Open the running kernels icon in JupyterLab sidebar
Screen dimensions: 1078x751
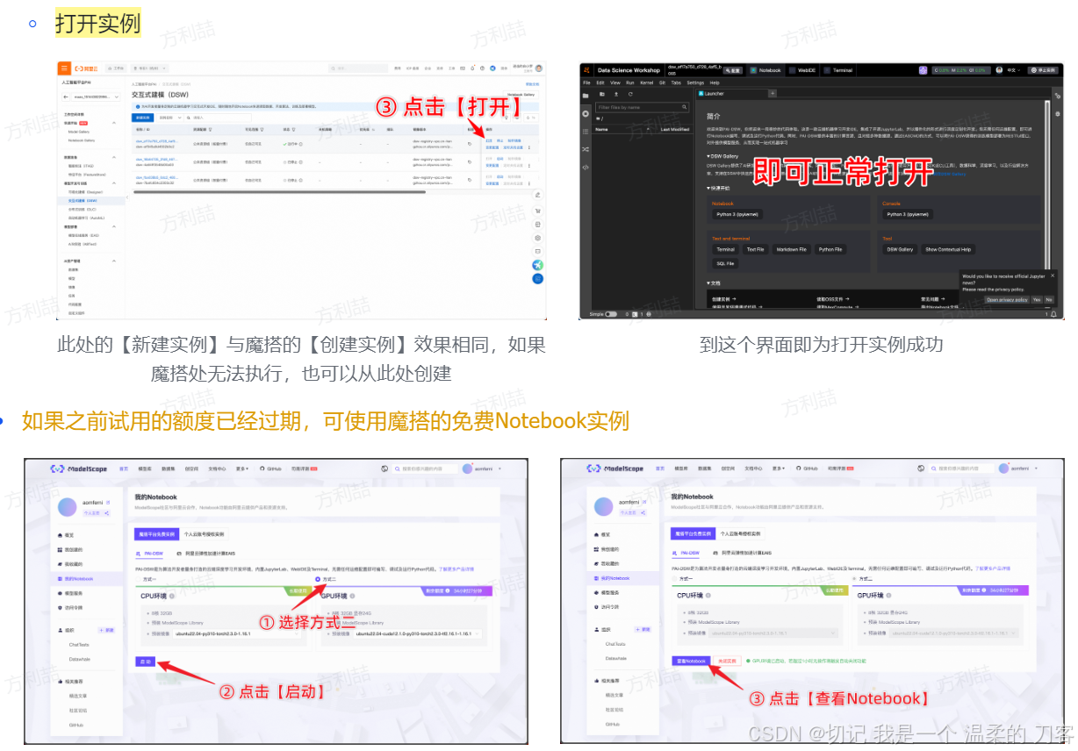[586, 114]
